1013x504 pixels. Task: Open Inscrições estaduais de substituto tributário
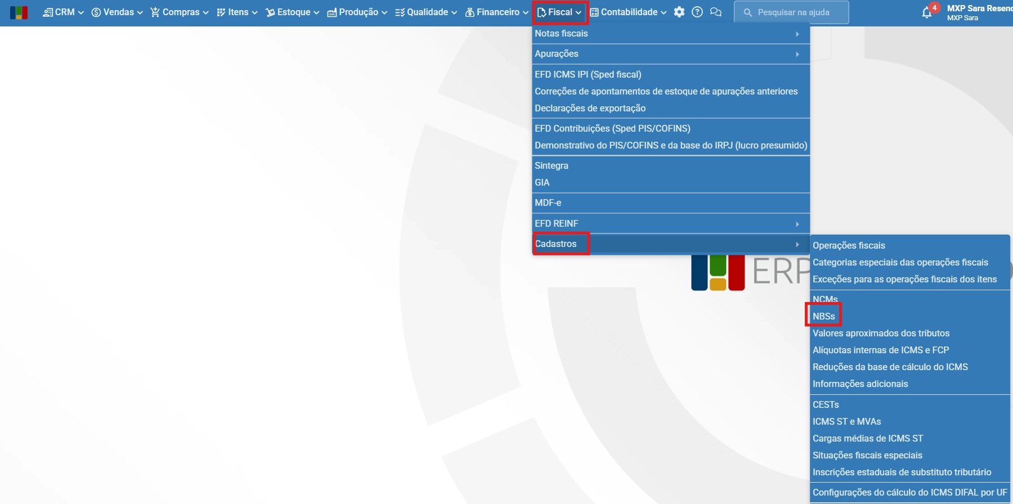910,472
